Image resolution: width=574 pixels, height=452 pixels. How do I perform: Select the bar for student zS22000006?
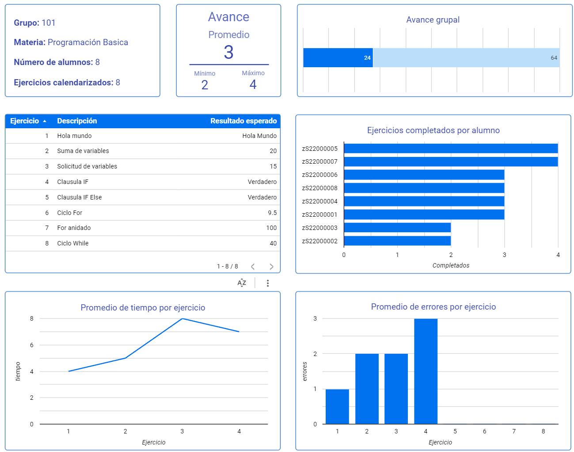(x=424, y=175)
